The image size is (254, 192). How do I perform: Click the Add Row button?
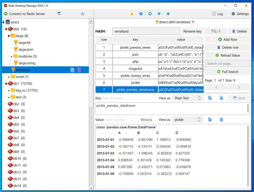click(228, 39)
